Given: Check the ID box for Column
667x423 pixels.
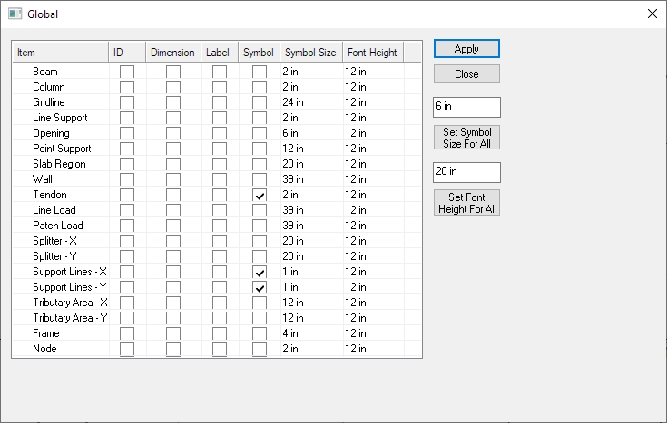Looking at the screenshot, I should 127,87.
